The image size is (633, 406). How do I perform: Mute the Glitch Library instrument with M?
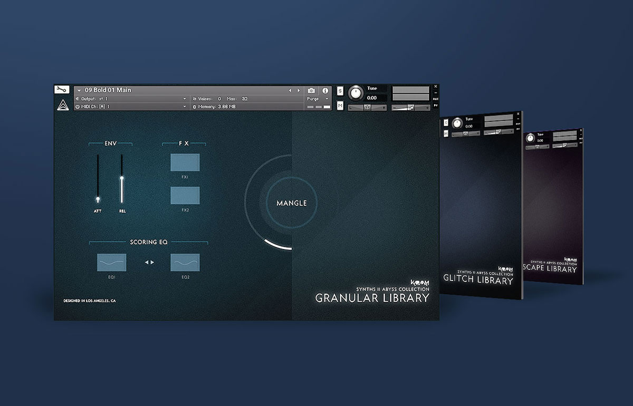(x=446, y=133)
